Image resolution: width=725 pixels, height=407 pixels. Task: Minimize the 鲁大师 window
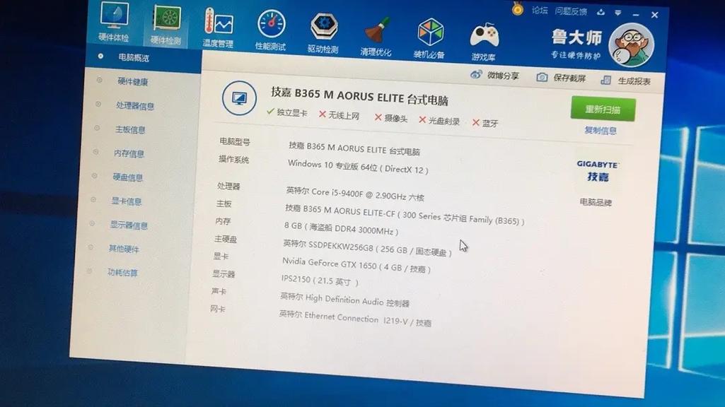tap(636, 14)
